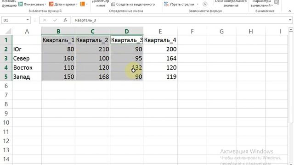Click the cancel X icon in formula bar
The height and width of the screenshot is (165, 294).
(45, 20)
